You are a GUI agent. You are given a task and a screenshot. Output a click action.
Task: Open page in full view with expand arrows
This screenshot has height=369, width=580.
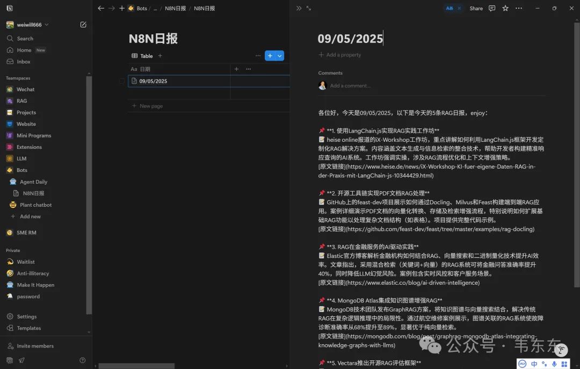point(309,8)
